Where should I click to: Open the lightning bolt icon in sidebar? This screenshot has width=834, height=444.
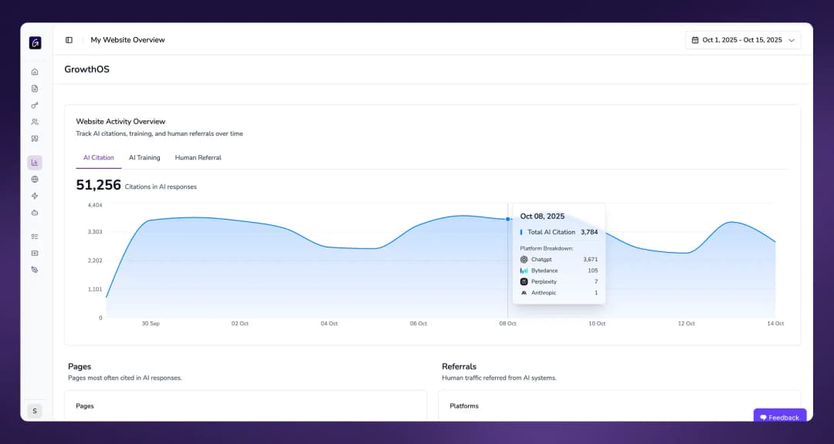coord(35,196)
